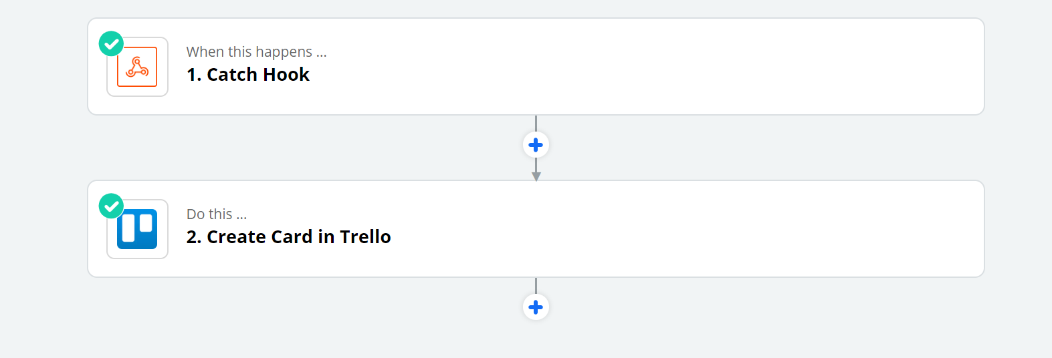Click the blank white space inside the Trello card

coord(669,229)
